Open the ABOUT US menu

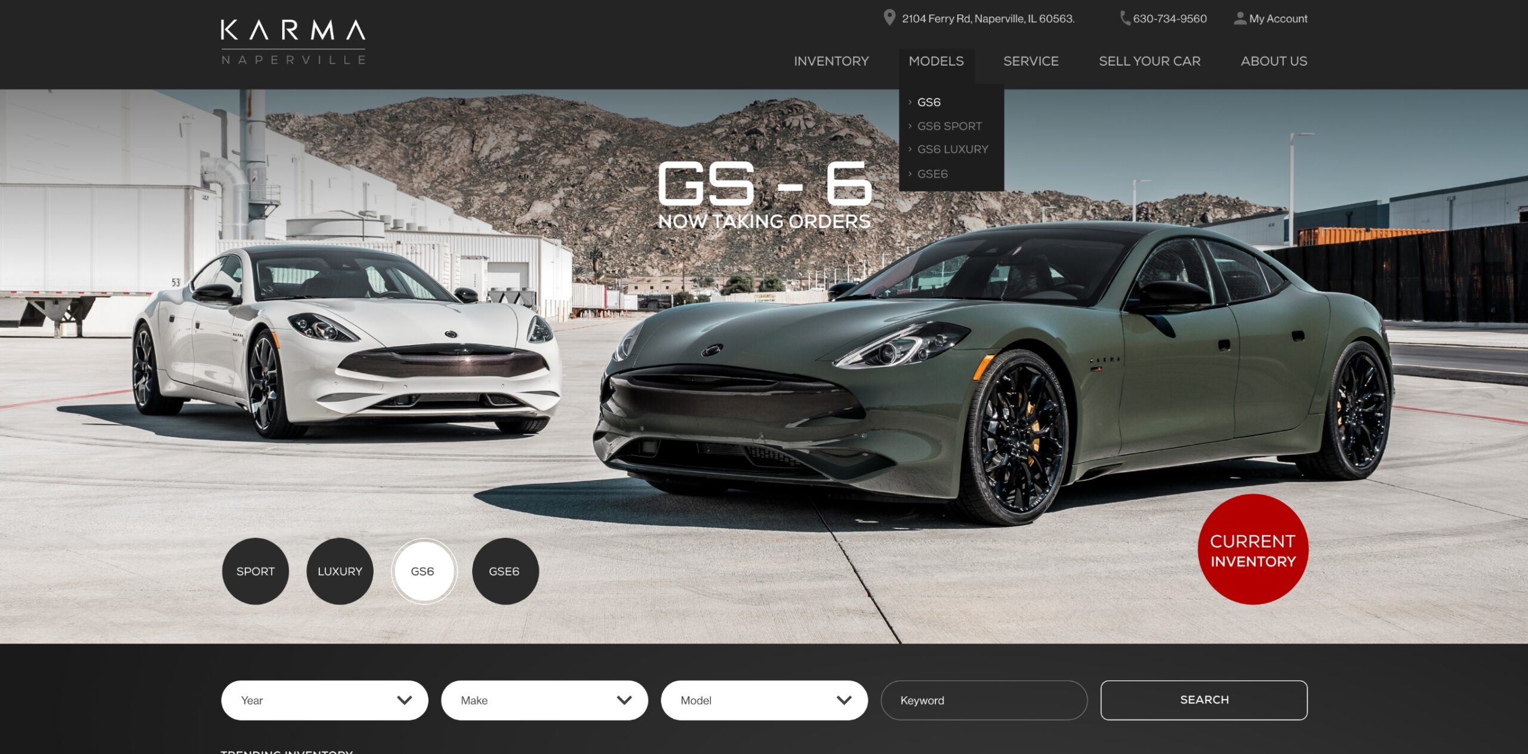coord(1274,61)
